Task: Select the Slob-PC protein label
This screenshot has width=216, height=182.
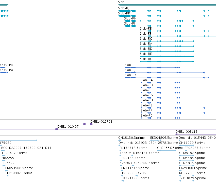Action: click(146, 116)
